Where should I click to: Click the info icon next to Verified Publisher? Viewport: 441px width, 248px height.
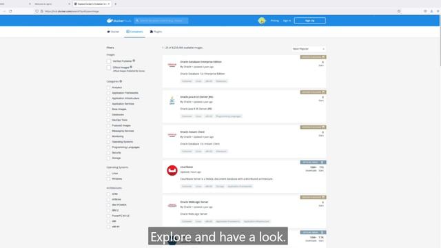[134, 61]
